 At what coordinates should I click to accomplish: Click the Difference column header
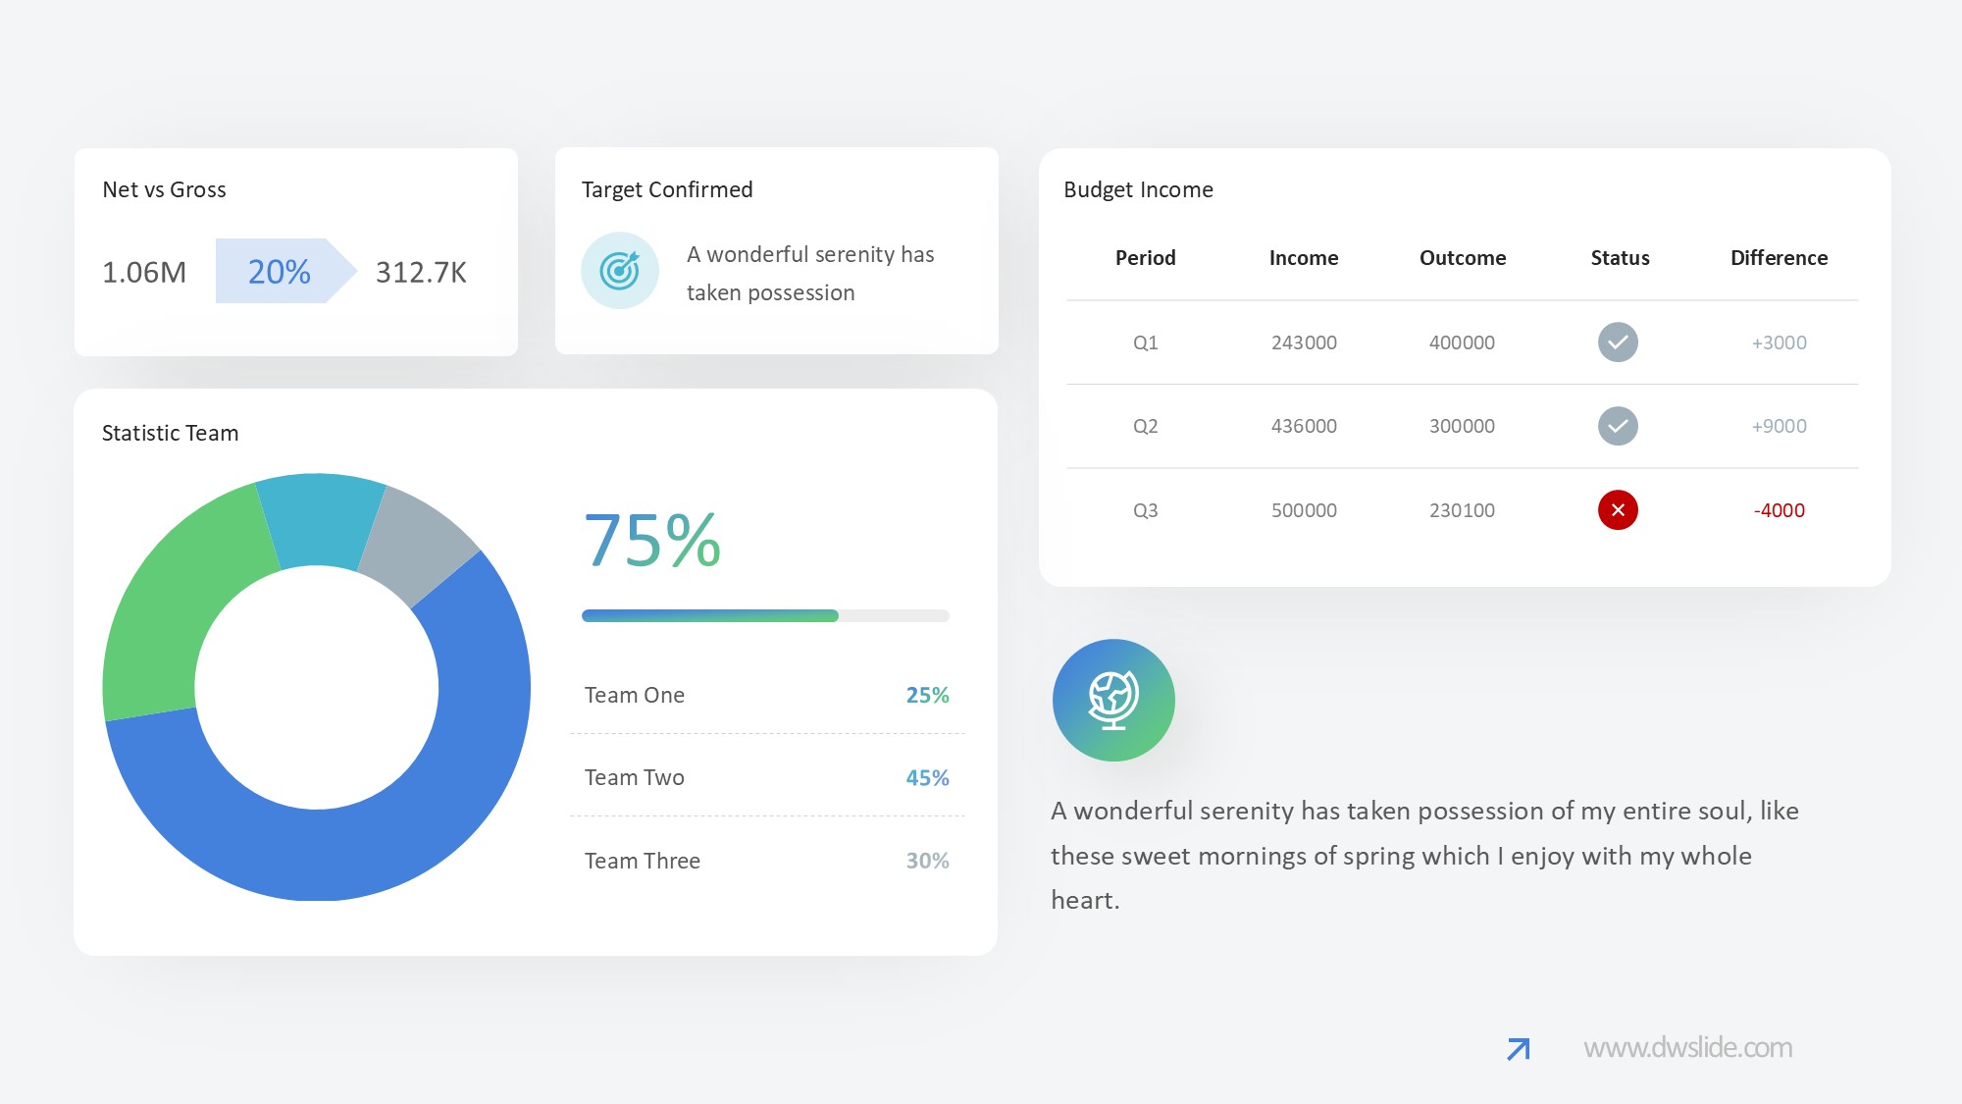1779,258
